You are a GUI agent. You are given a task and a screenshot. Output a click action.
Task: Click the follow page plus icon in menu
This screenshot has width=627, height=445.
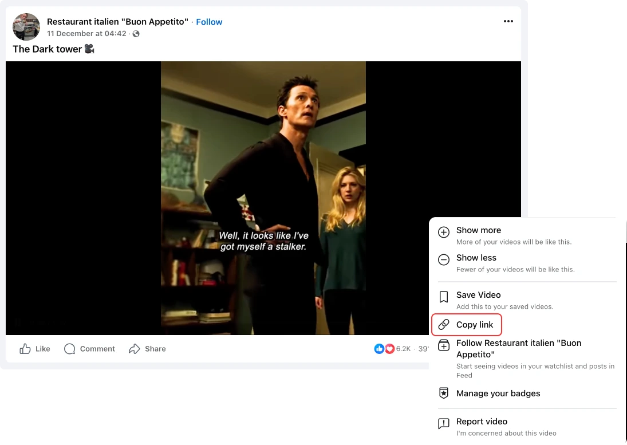click(x=443, y=345)
